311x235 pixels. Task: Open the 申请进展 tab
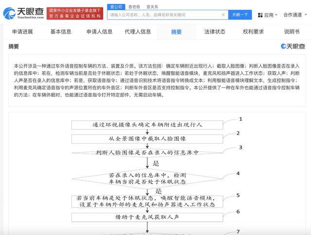coord(22,31)
